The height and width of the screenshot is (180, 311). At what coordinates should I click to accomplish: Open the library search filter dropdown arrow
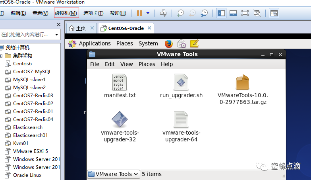click(x=56, y=35)
